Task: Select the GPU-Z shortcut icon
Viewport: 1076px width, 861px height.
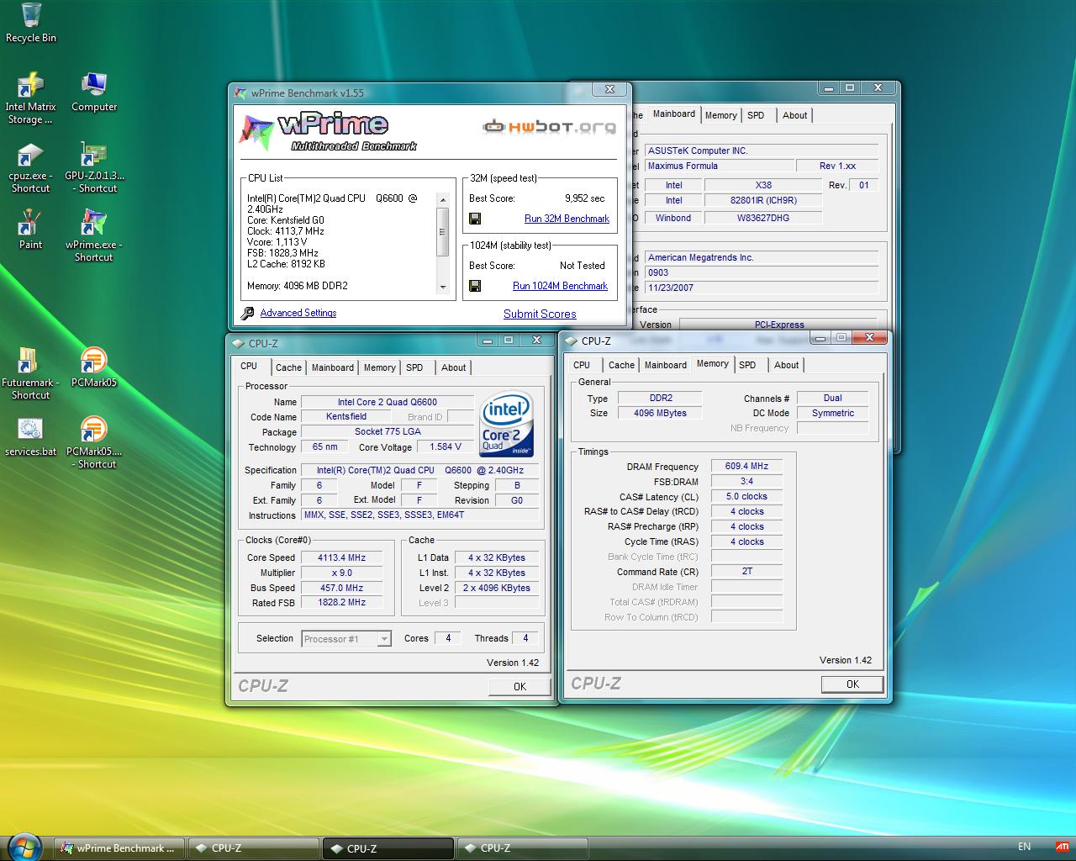Action: 94,168
